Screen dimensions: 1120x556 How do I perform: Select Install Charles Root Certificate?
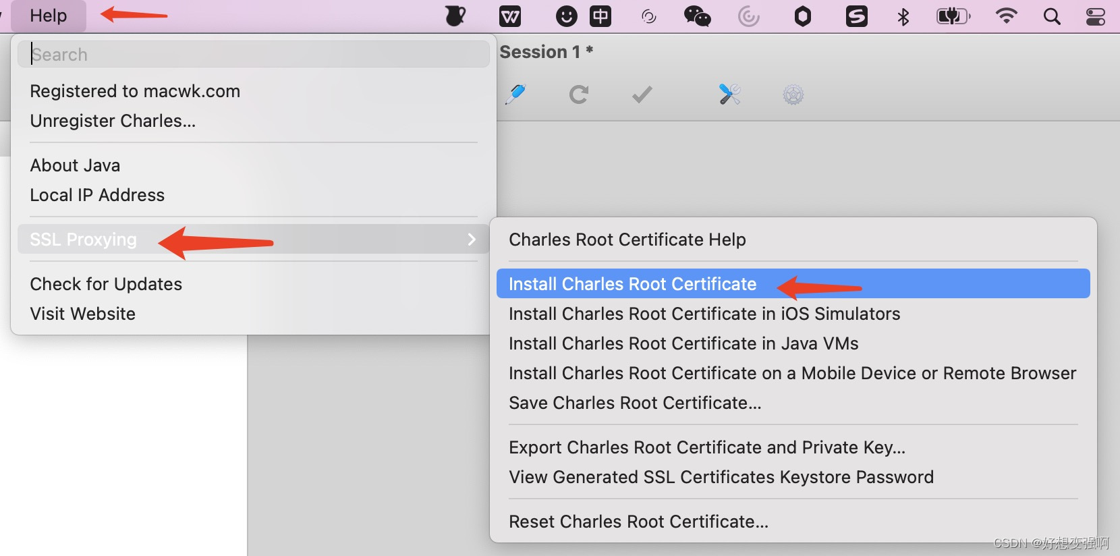[793, 284]
